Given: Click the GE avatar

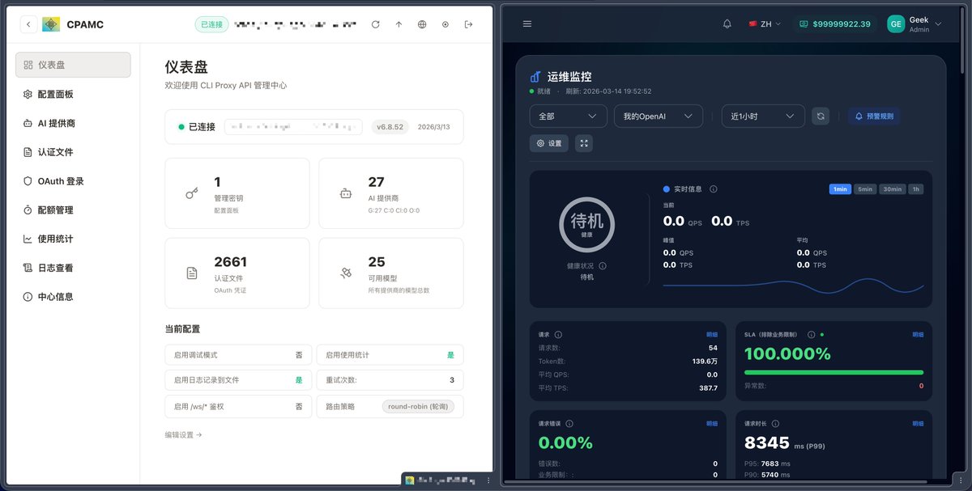Looking at the screenshot, I should click(896, 24).
